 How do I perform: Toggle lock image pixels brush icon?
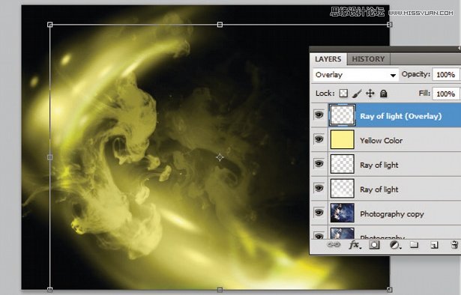click(357, 94)
